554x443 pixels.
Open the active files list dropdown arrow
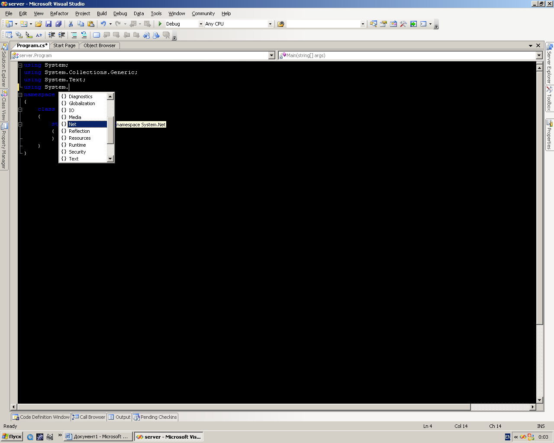coord(531,45)
